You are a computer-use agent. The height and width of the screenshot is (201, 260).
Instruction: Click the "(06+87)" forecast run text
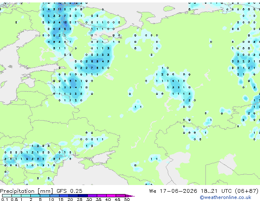tap(247, 191)
